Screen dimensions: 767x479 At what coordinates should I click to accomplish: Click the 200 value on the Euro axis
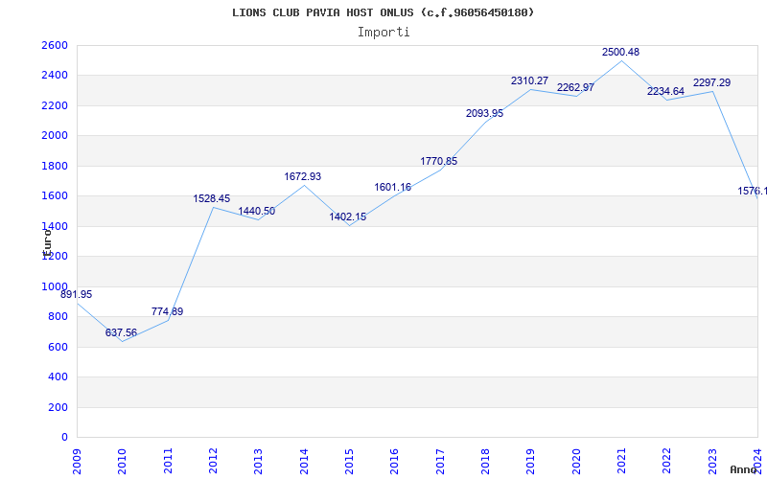[x=58, y=407]
